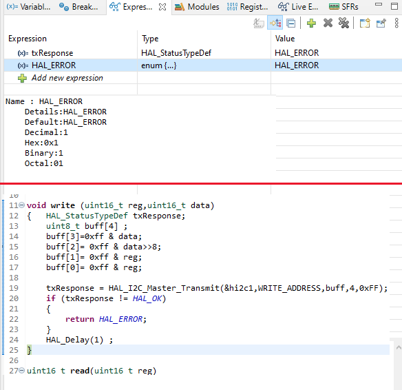
Task: Click the Show Type Names toolbar icon
Action: [259, 23]
